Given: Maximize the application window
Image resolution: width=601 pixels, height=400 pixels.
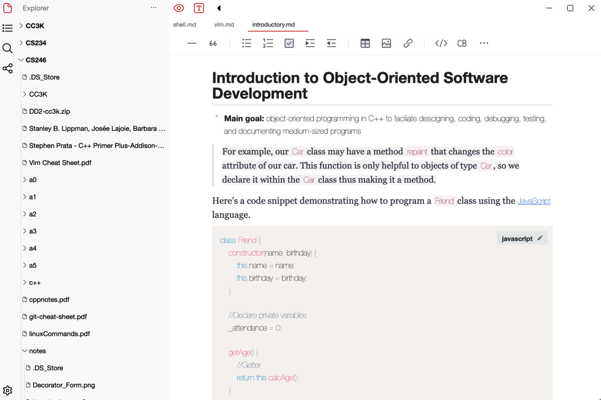Looking at the screenshot, I should pyautogui.click(x=570, y=8).
